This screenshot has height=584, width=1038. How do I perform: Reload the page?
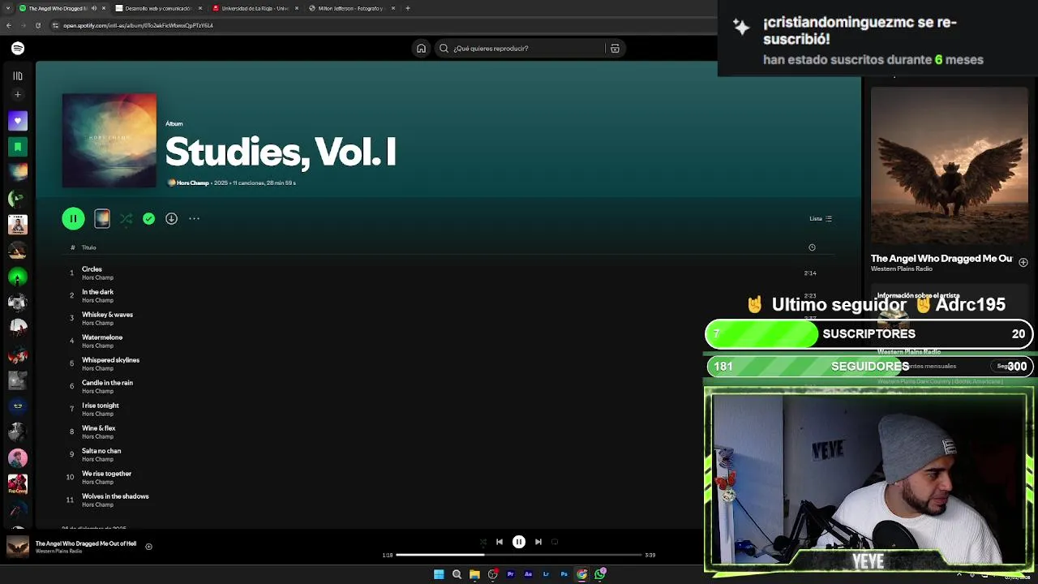point(37,25)
